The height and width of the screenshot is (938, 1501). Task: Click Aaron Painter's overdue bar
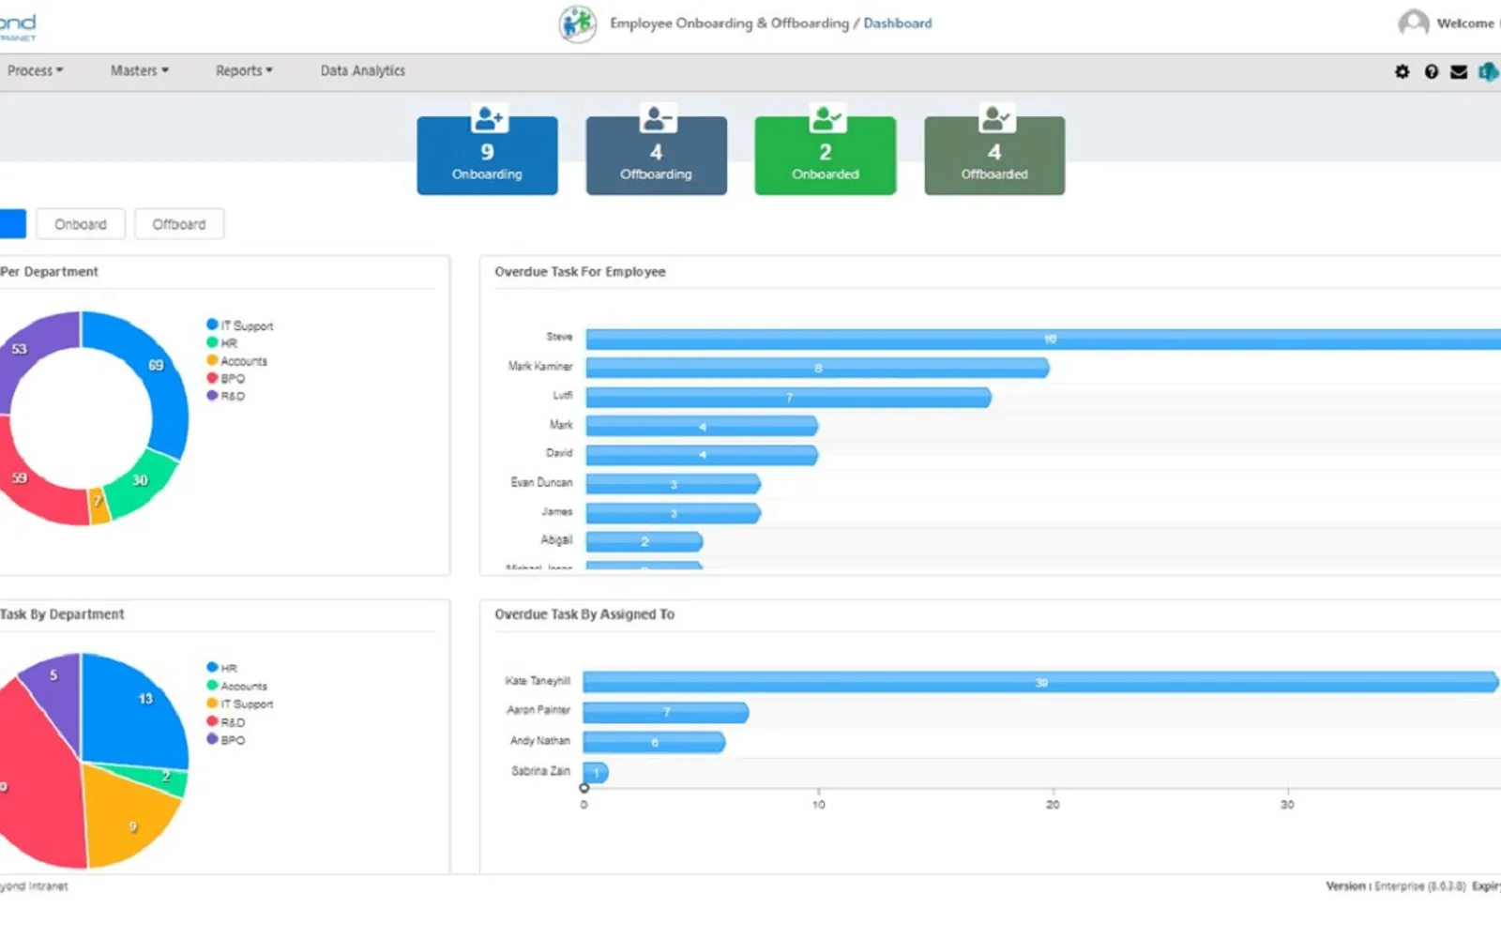[665, 712]
